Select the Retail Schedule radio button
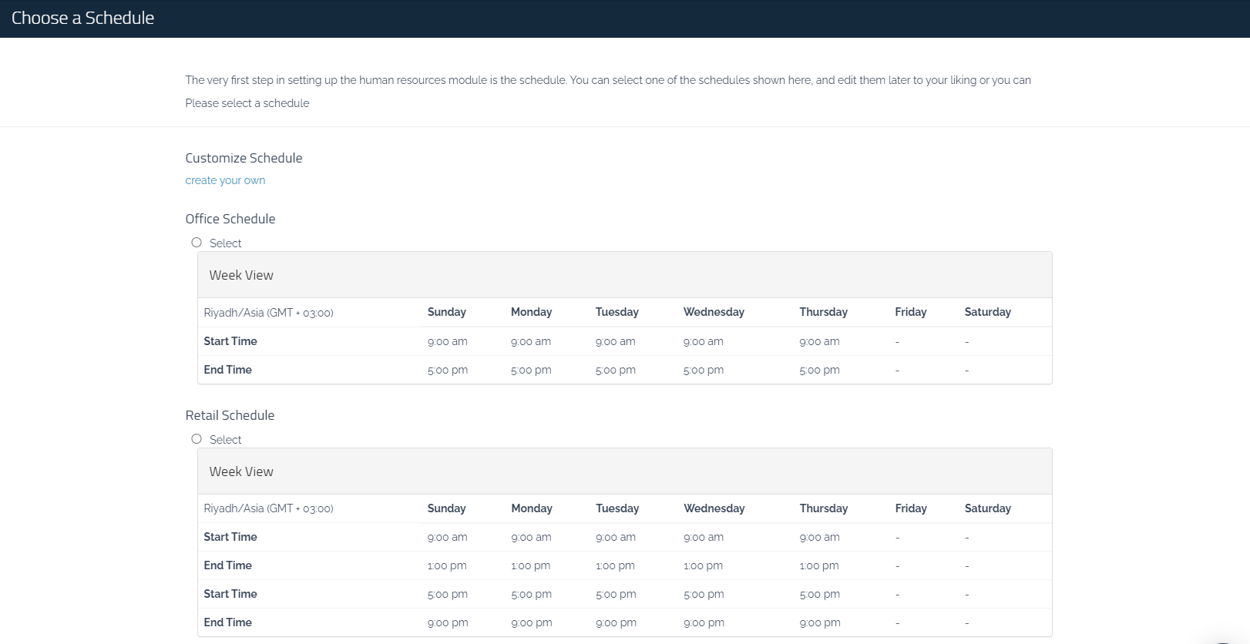The image size is (1250, 644). click(x=197, y=439)
